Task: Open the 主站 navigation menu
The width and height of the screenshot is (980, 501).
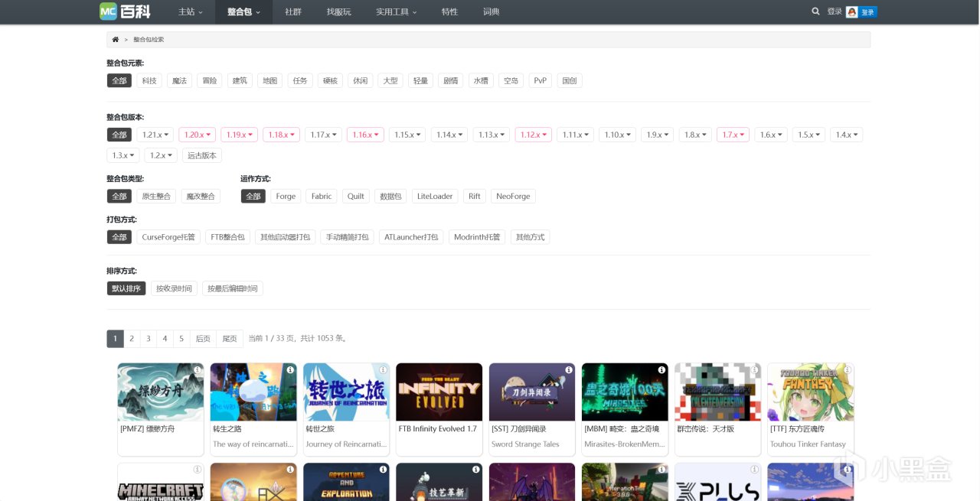Action: pos(191,11)
